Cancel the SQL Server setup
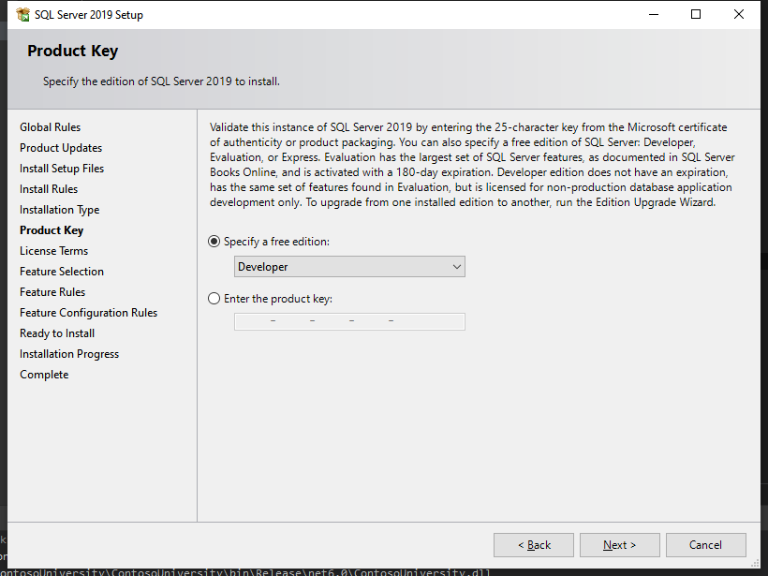The height and width of the screenshot is (576, 768). tap(705, 545)
